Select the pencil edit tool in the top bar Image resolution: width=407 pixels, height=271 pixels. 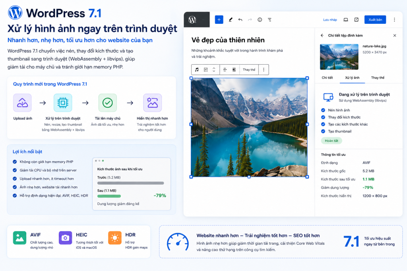[x=231, y=20]
